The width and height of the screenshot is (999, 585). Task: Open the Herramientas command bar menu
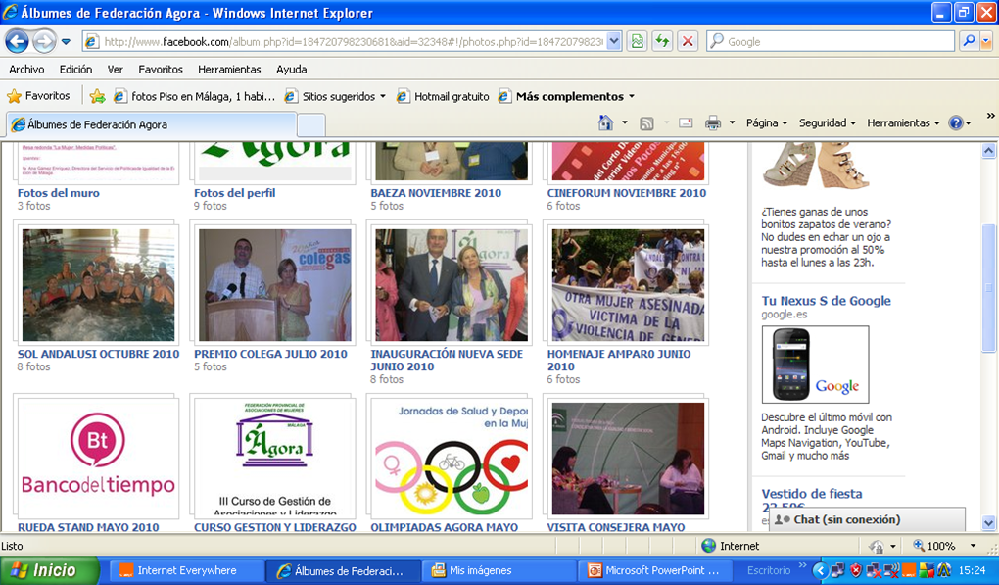click(x=903, y=123)
